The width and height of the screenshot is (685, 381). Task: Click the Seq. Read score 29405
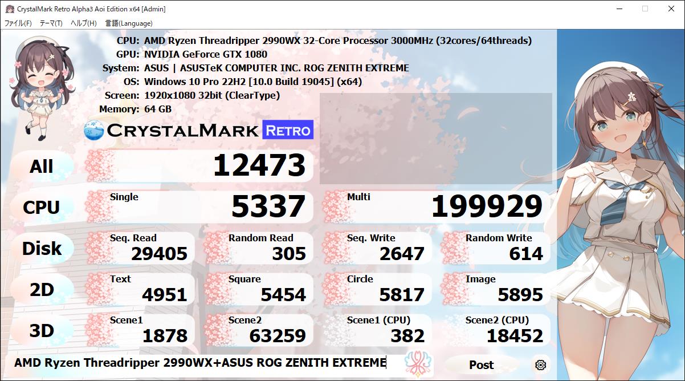pos(159,254)
